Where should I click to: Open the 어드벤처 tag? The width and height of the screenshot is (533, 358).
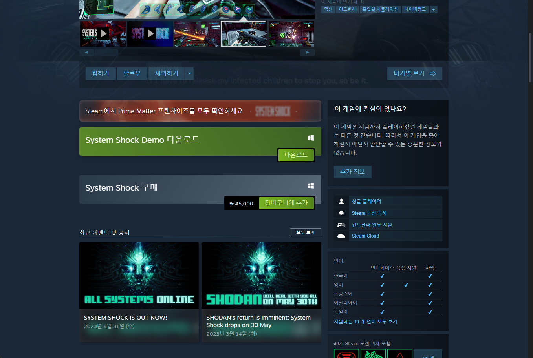[x=347, y=9]
